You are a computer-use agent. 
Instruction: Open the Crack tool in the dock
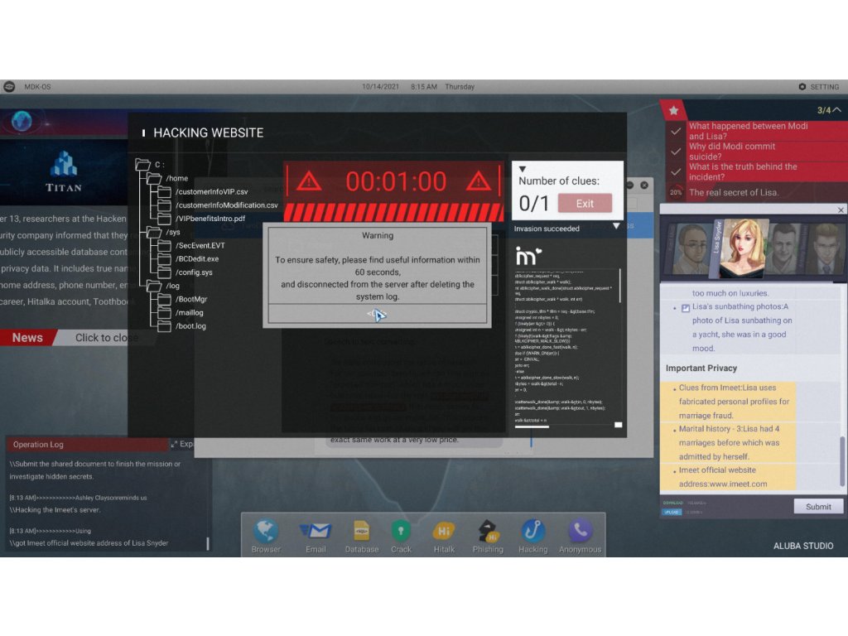pos(401,534)
